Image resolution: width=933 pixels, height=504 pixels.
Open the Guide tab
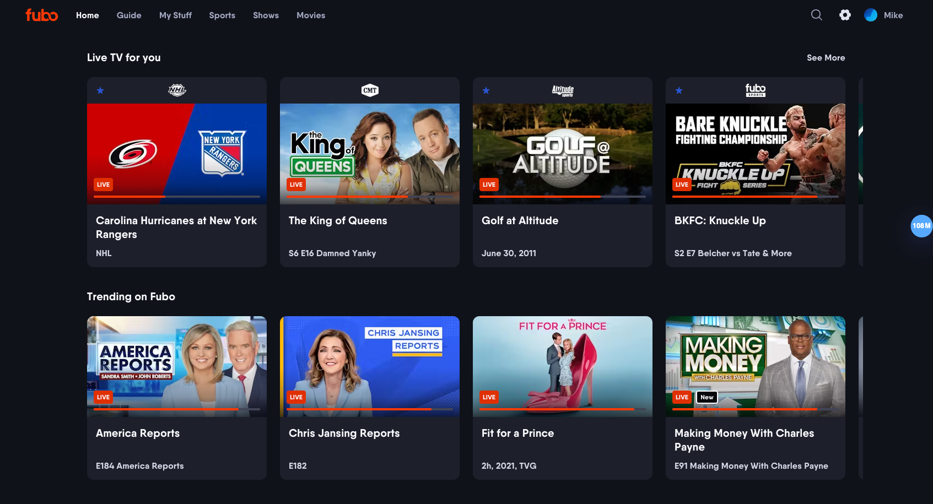[129, 15]
